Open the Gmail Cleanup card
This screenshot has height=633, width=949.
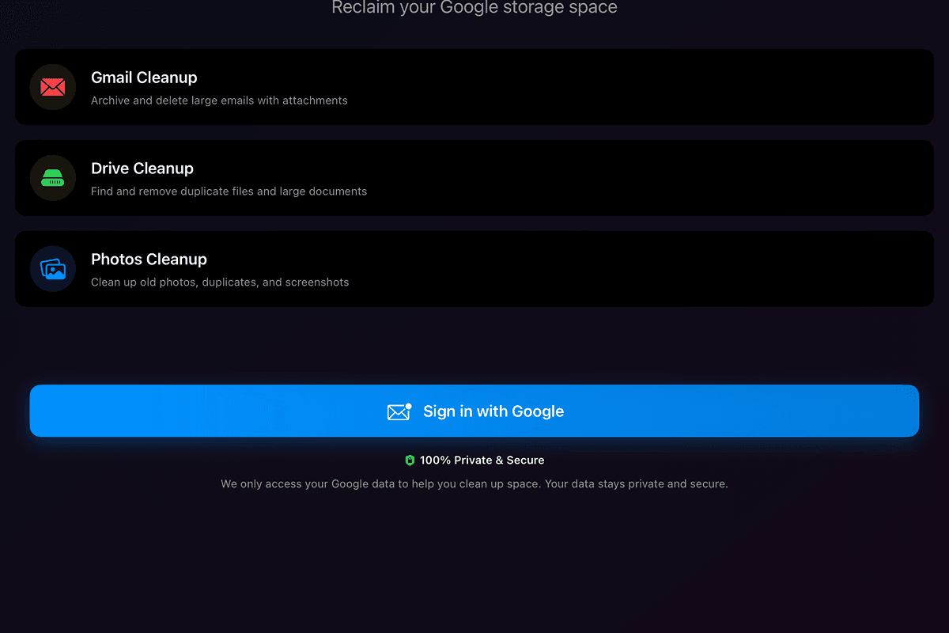click(475, 87)
